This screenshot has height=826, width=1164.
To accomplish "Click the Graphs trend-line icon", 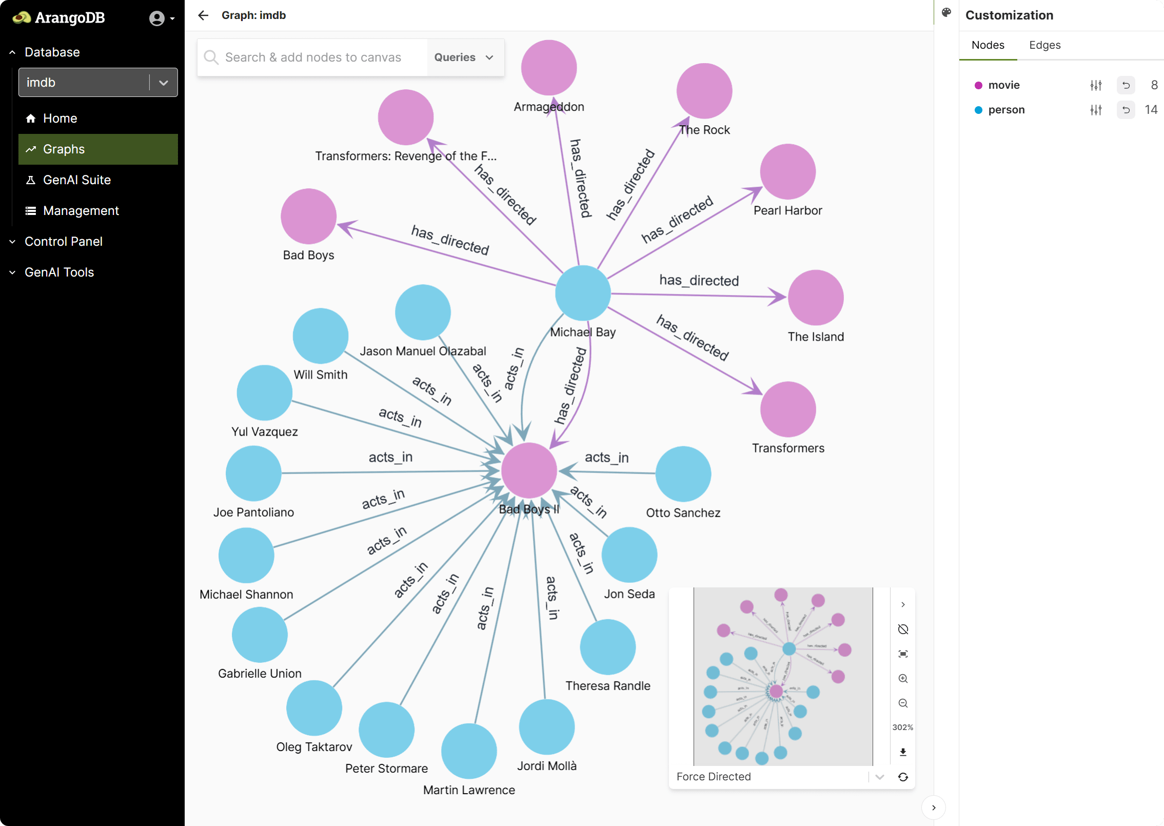I will click(x=31, y=149).
